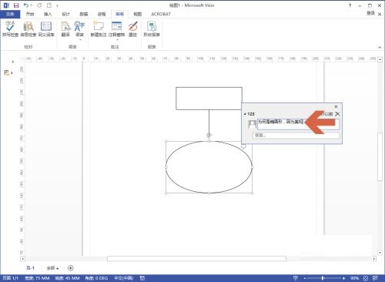385x282 pixels.
Task: Open the Research (信息检索) tool
Action: (x=28, y=29)
